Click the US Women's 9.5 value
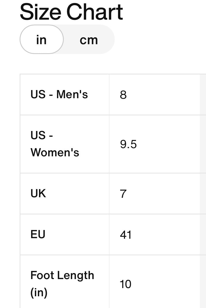The width and height of the screenshot is (206, 308). (x=128, y=144)
